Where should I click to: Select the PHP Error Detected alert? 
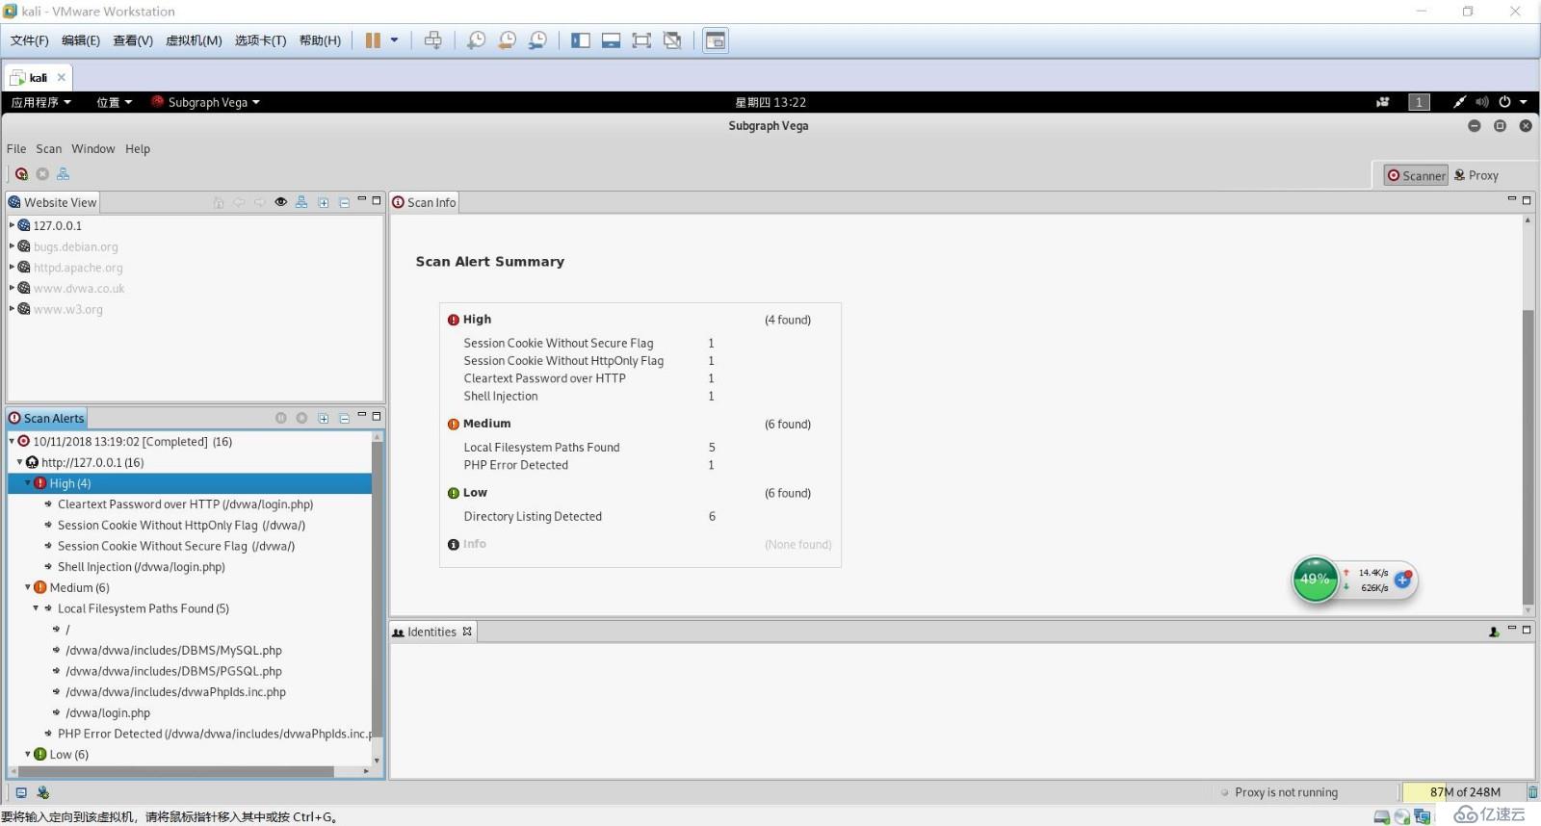tap(214, 734)
